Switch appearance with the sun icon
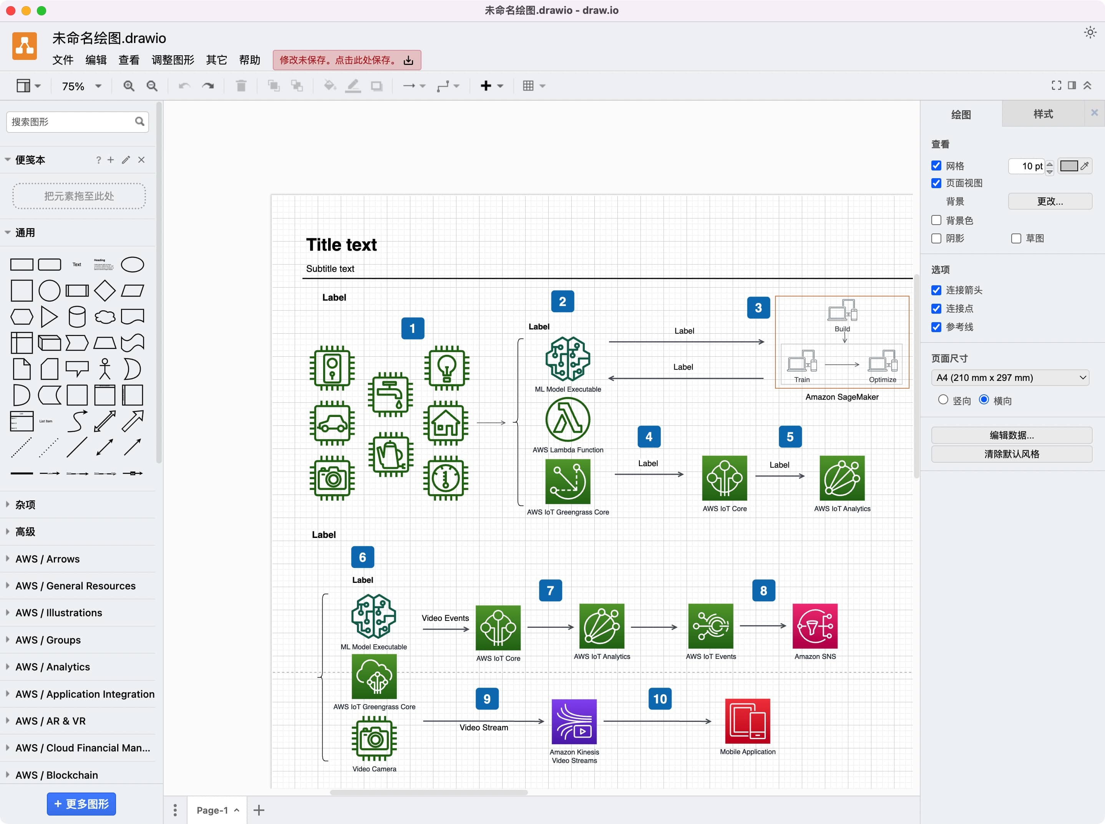The height and width of the screenshot is (824, 1105). [x=1090, y=32]
